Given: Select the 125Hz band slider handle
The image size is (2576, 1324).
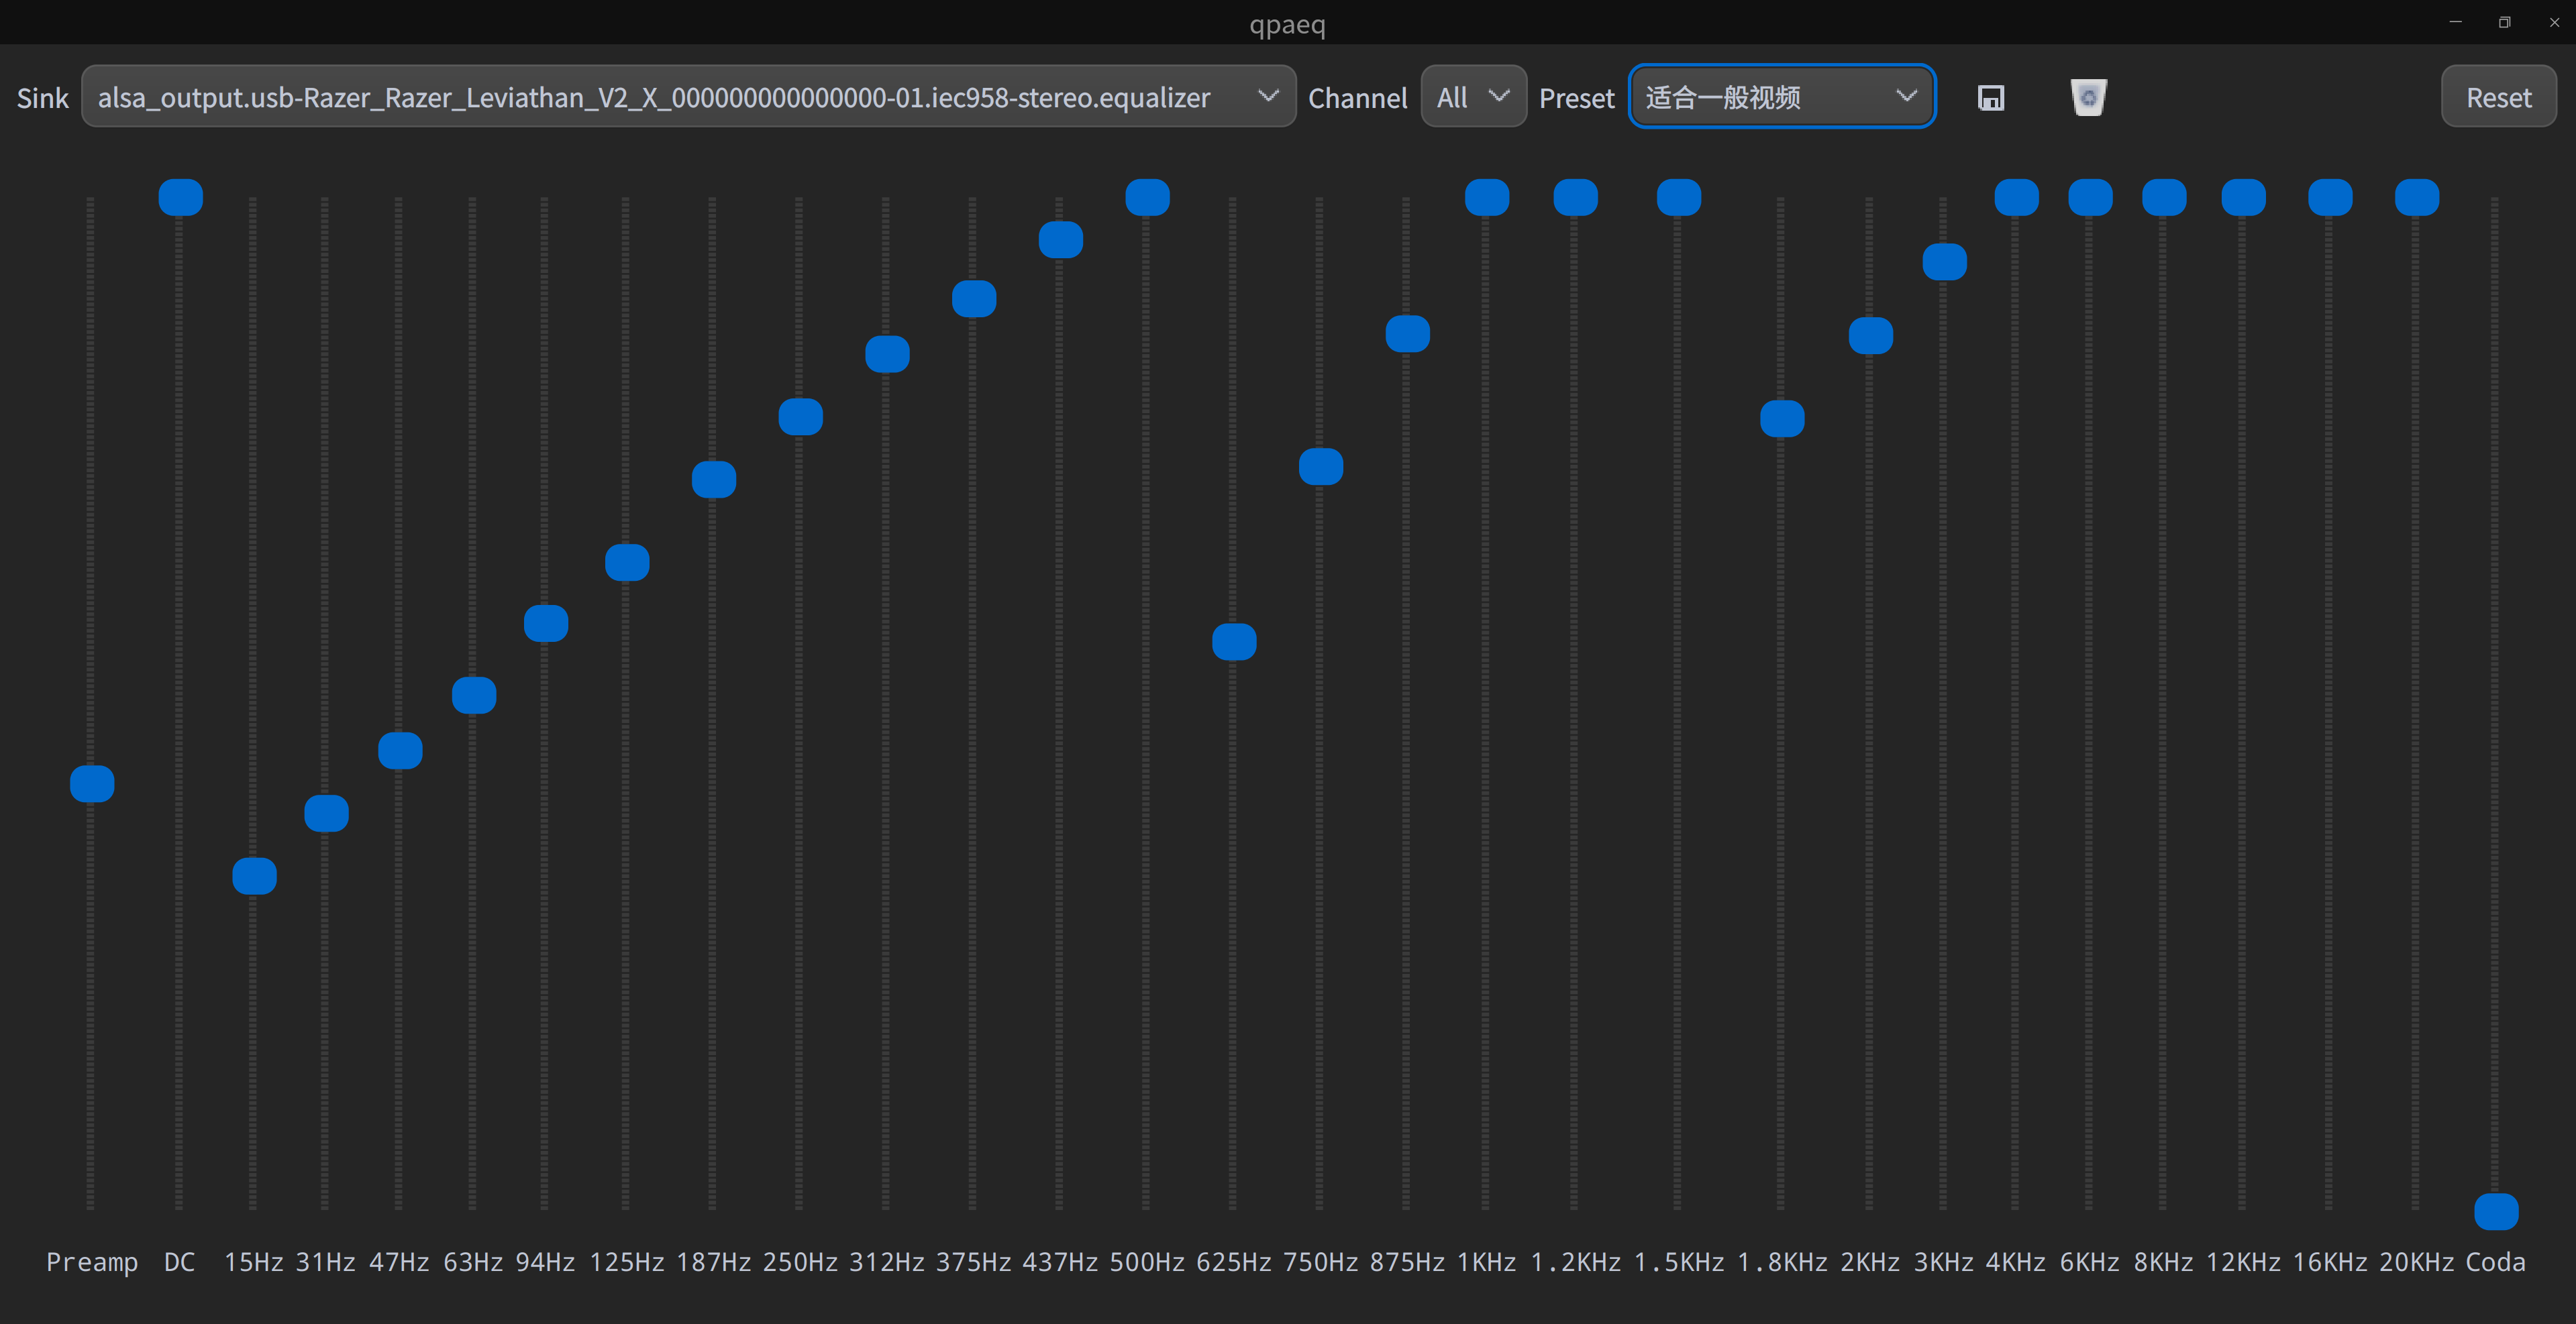Looking at the screenshot, I should (x=627, y=563).
